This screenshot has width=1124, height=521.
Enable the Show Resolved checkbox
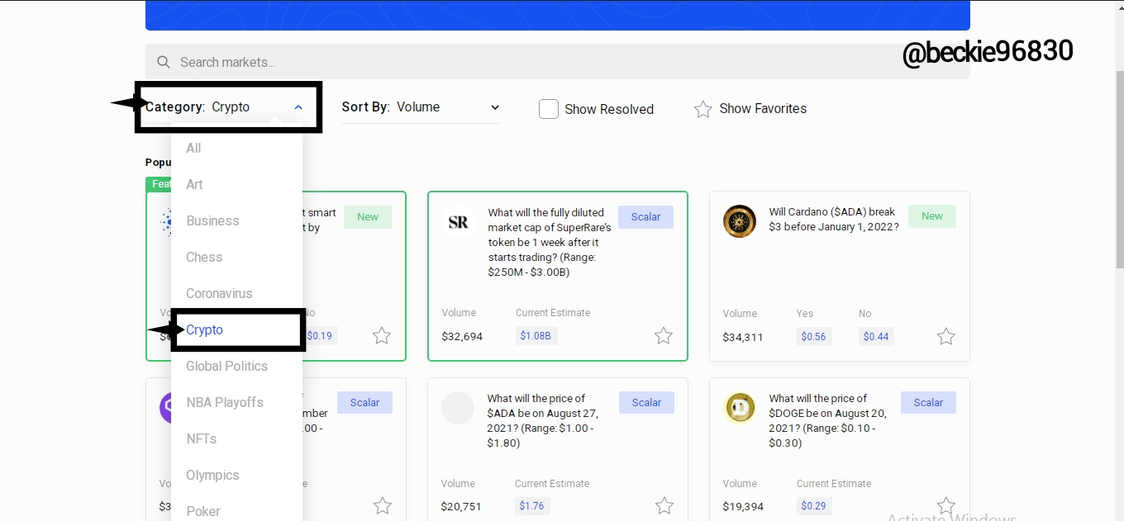(x=549, y=109)
